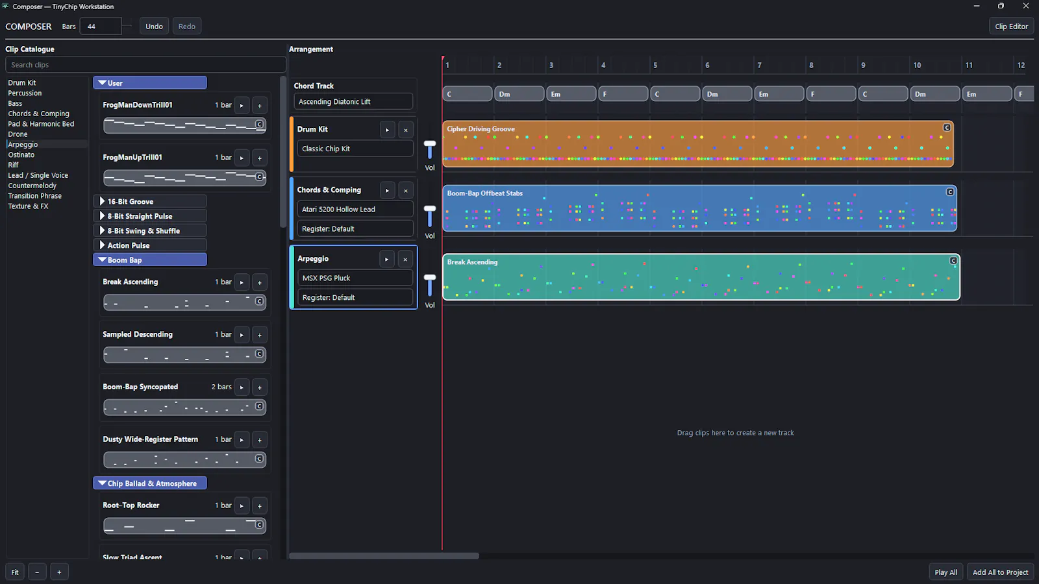This screenshot has height=584, width=1039.
Task: Add FrogManUpTrill01 clip to arrangement
Action: [259, 158]
